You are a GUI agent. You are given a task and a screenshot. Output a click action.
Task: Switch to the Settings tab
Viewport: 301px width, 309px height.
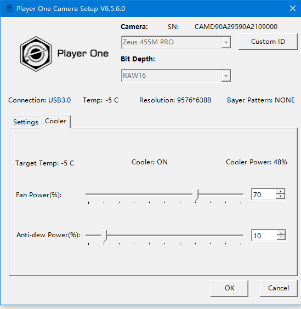[26, 122]
